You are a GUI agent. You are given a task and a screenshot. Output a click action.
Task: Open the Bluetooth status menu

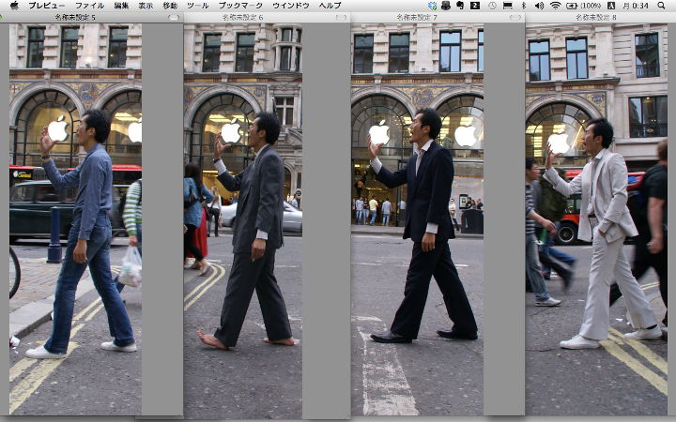point(524,6)
